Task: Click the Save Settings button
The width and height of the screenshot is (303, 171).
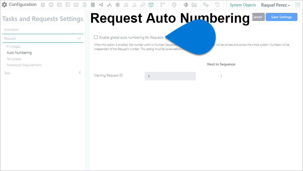Action: 282,17
